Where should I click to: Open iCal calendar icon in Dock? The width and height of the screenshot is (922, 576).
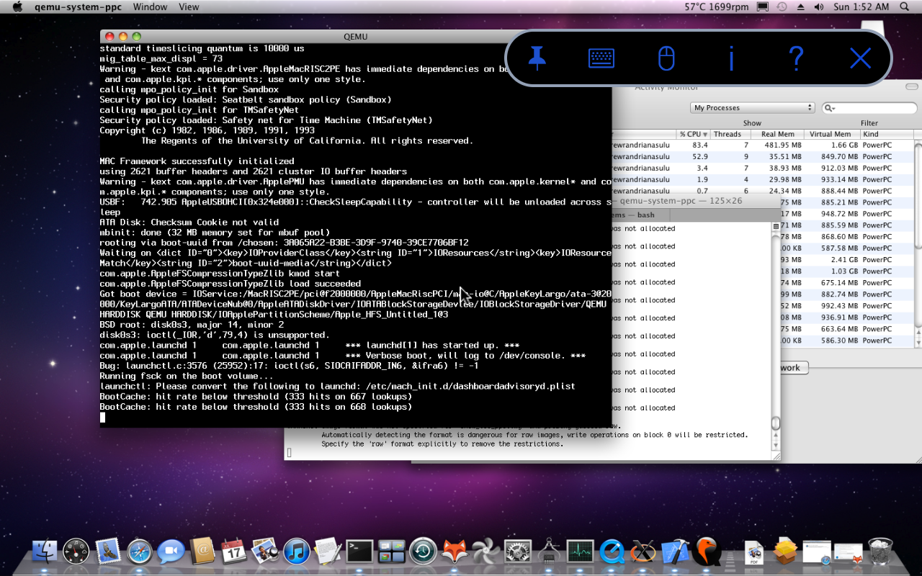click(234, 552)
